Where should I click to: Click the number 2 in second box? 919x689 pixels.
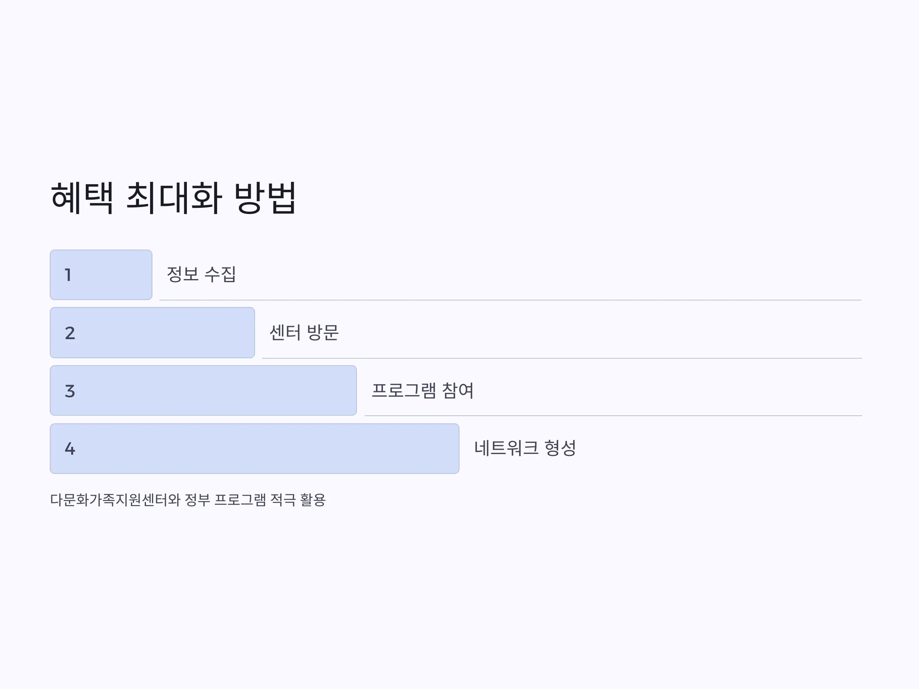(x=70, y=333)
